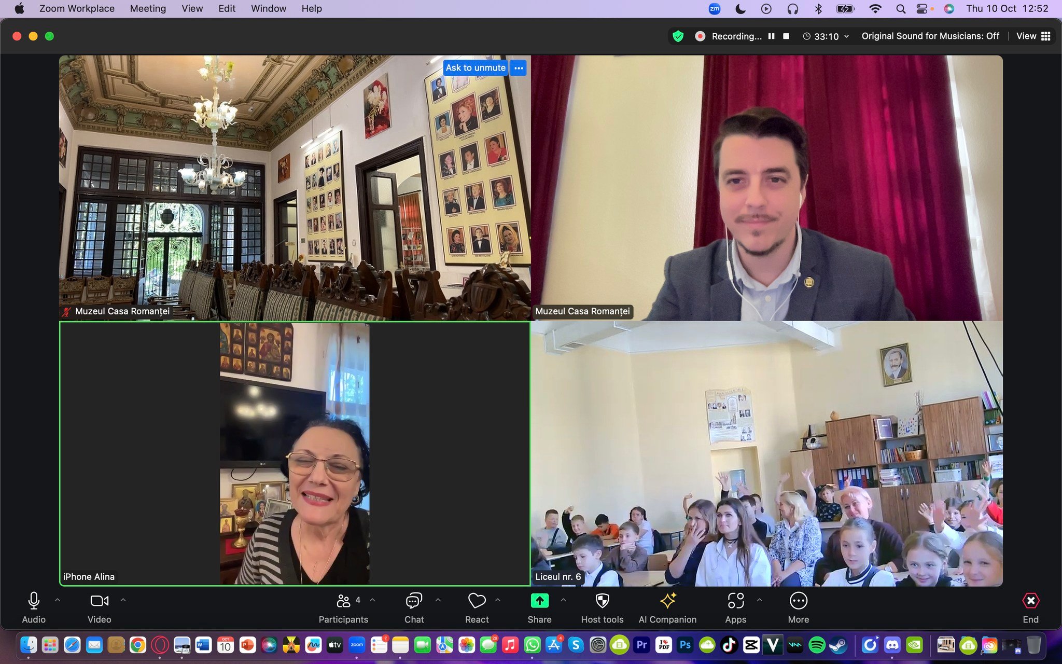Toggle the Video camera on/off

[99, 601]
